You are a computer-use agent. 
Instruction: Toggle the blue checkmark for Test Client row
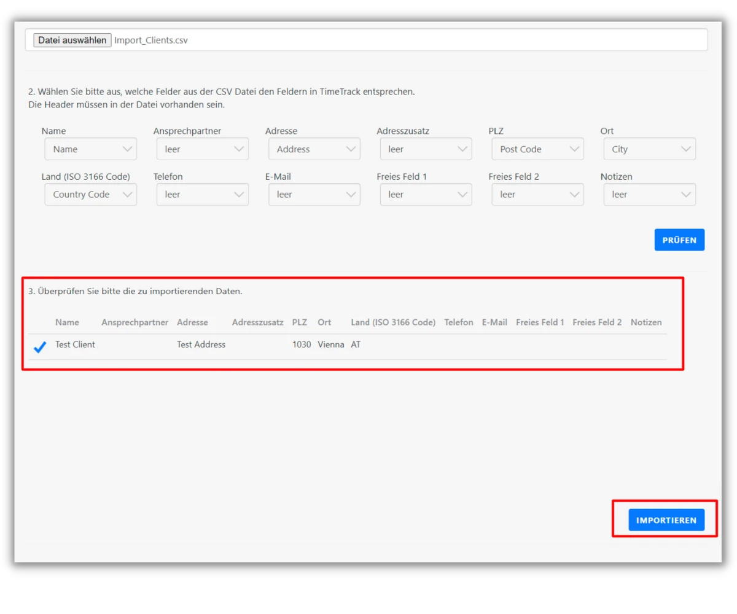point(40,346)
